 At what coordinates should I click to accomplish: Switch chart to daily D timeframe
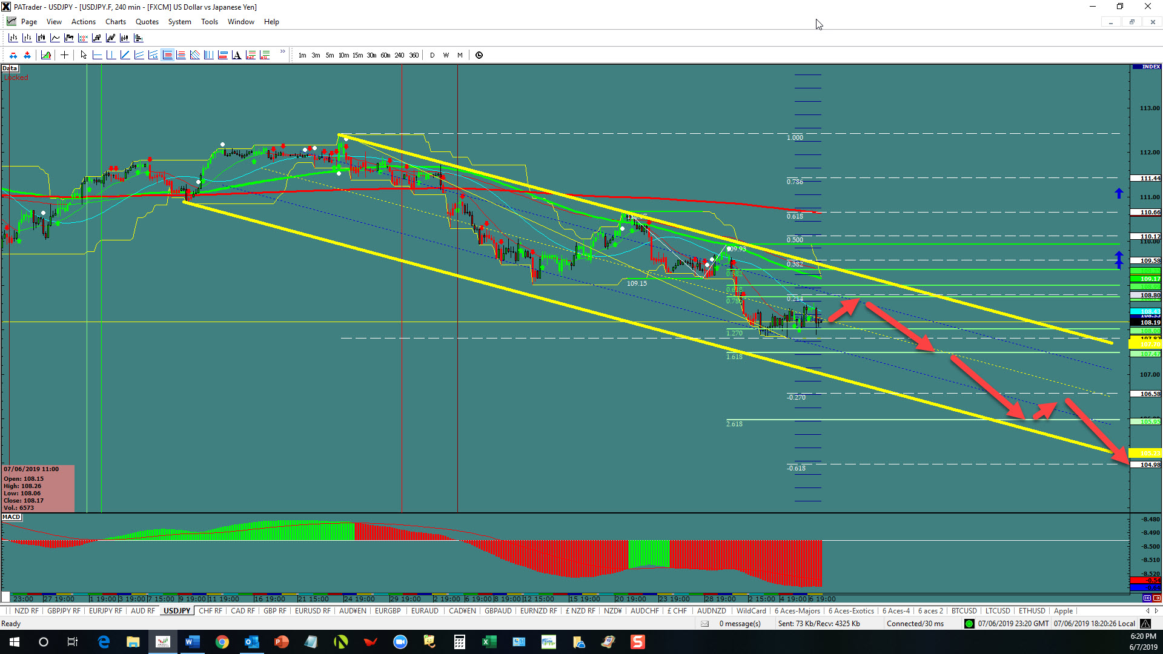pos(432,55)
